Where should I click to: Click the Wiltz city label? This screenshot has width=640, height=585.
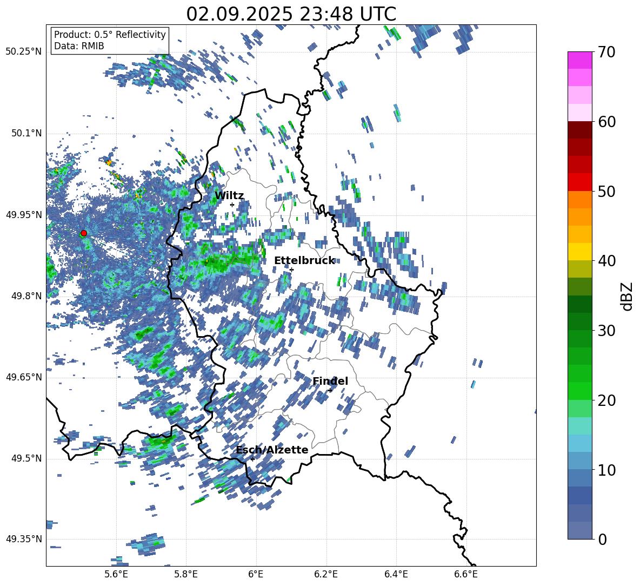(229, 195)
